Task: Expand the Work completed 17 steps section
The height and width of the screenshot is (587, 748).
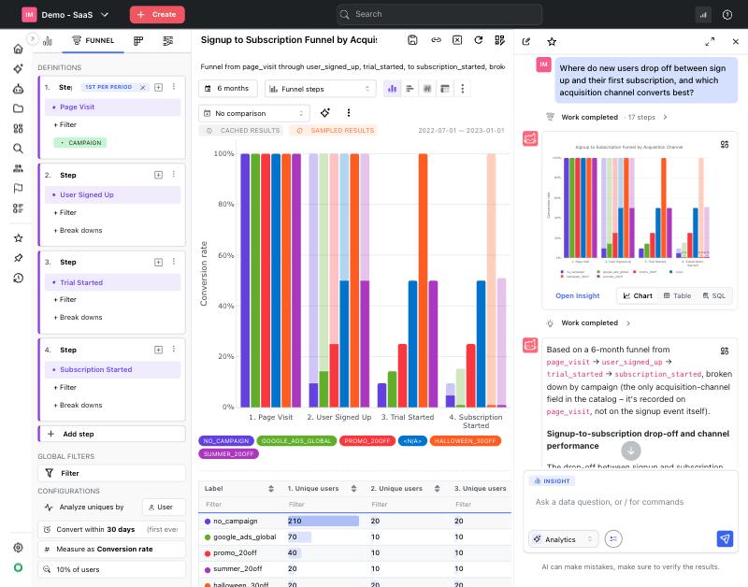Action: [x=606, y=117]
